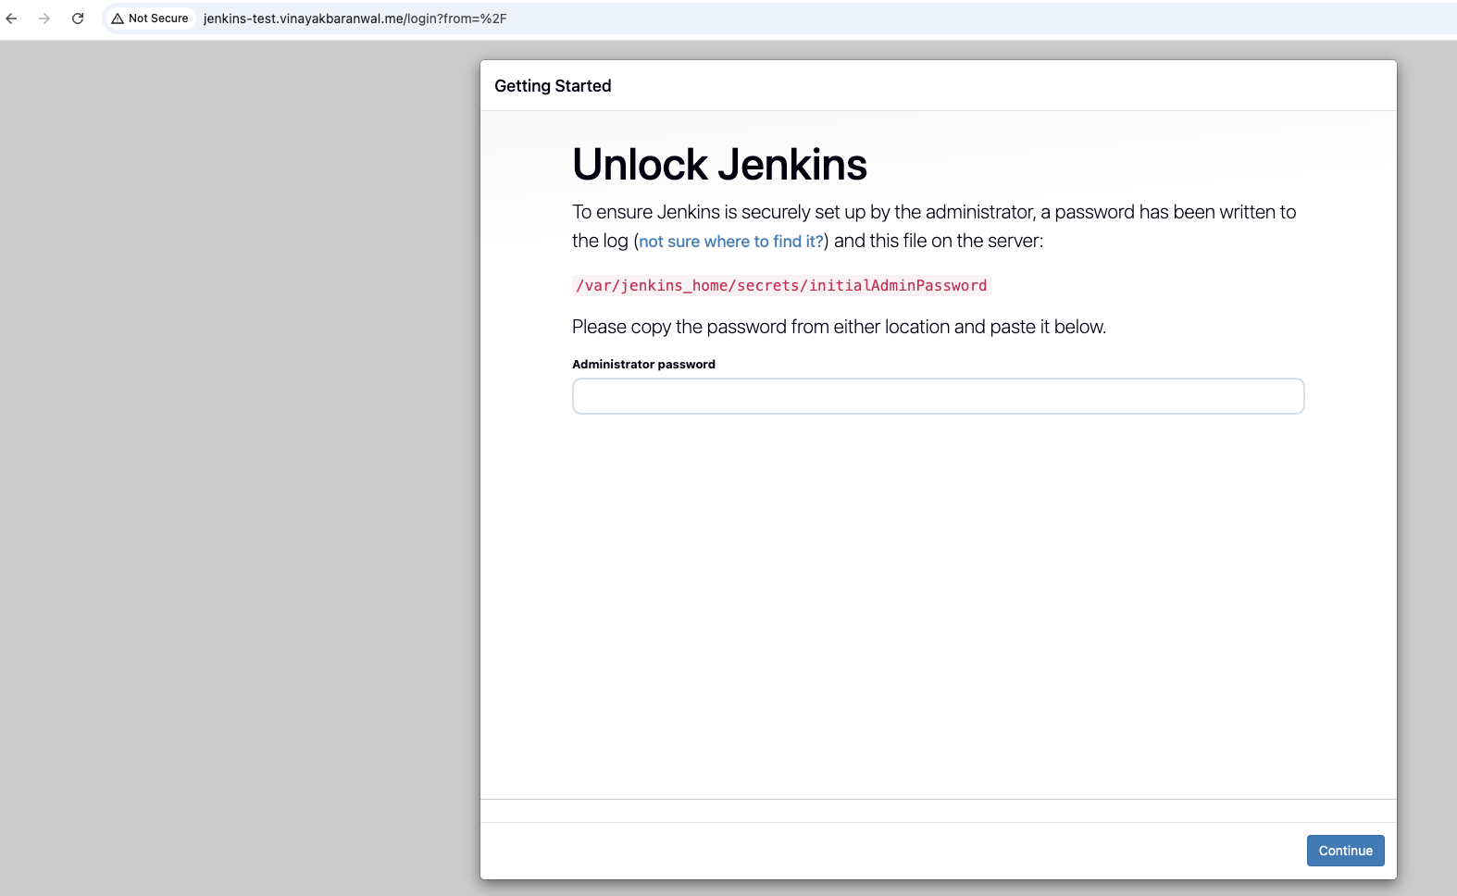This screenshot has width=1457, height=896.
Task: Click the Administrator password label
Action: click(643, 365)
